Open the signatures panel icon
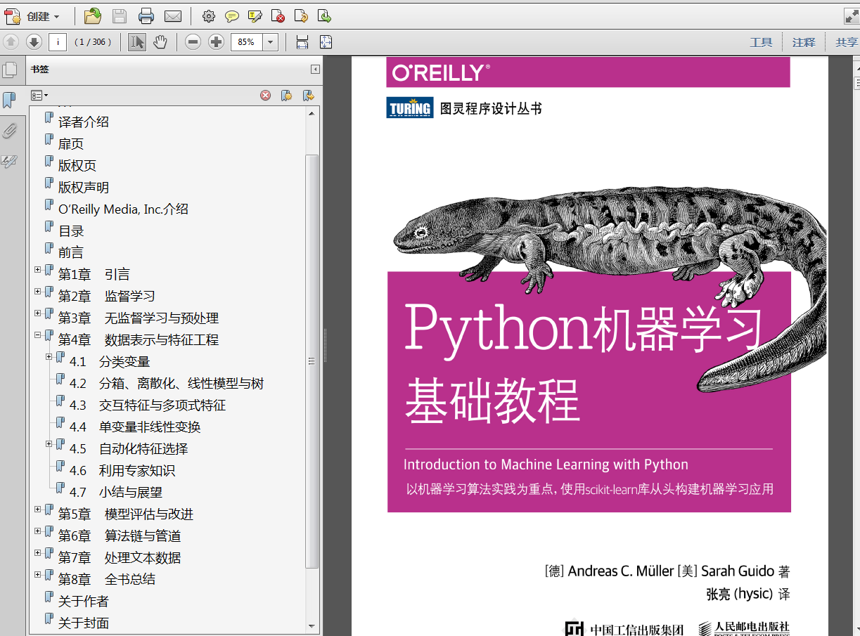This screenshot has height=636, width=860. pyautogui.click(x=9, y=162)
